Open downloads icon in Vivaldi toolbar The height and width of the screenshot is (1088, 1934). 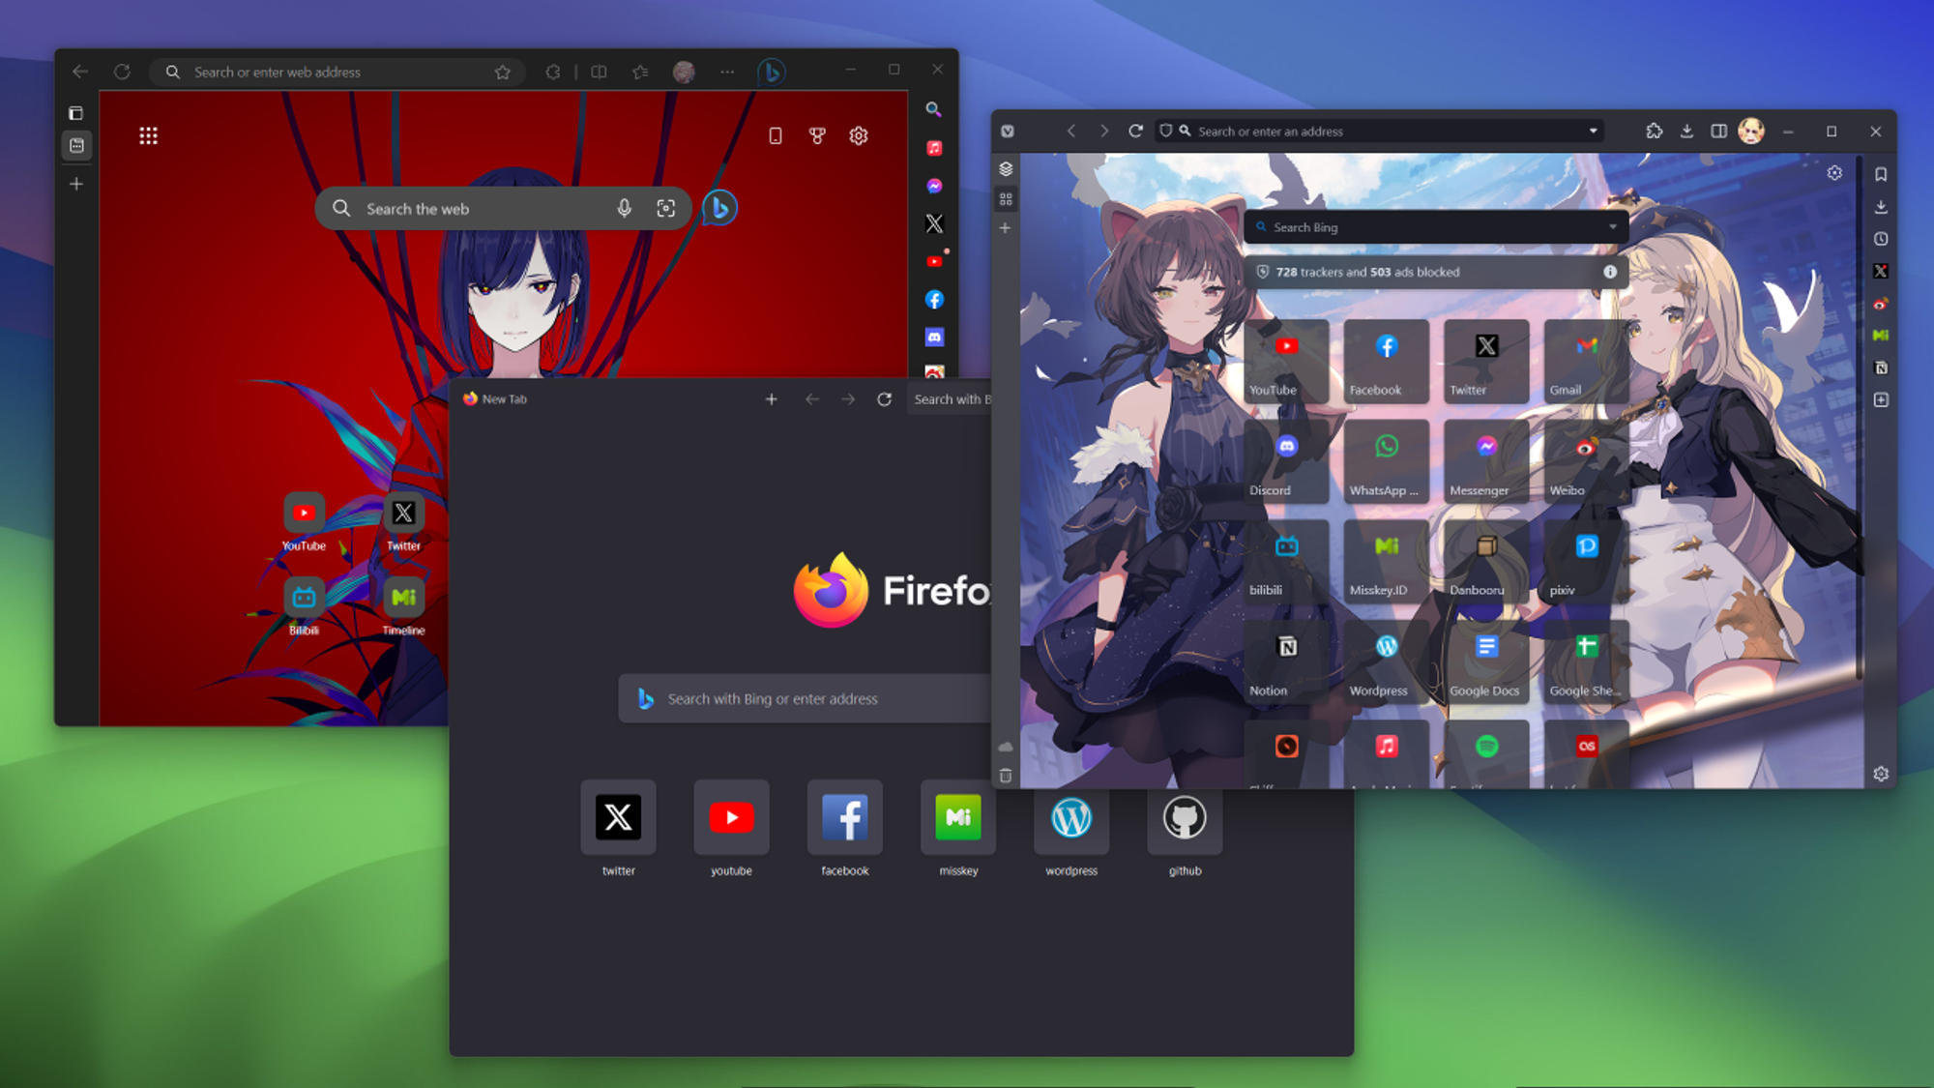pos(1686,131)
